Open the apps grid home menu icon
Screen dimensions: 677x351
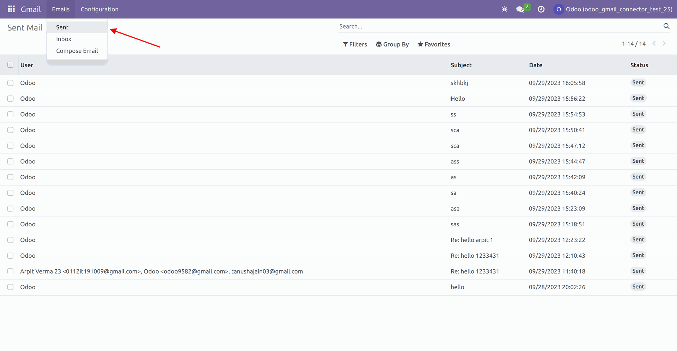pos(11,9)
